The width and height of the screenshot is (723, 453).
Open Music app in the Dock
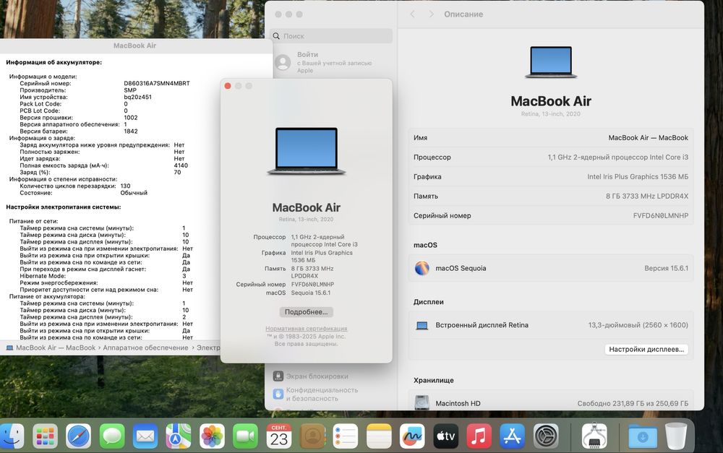click(x=479, y=436)
